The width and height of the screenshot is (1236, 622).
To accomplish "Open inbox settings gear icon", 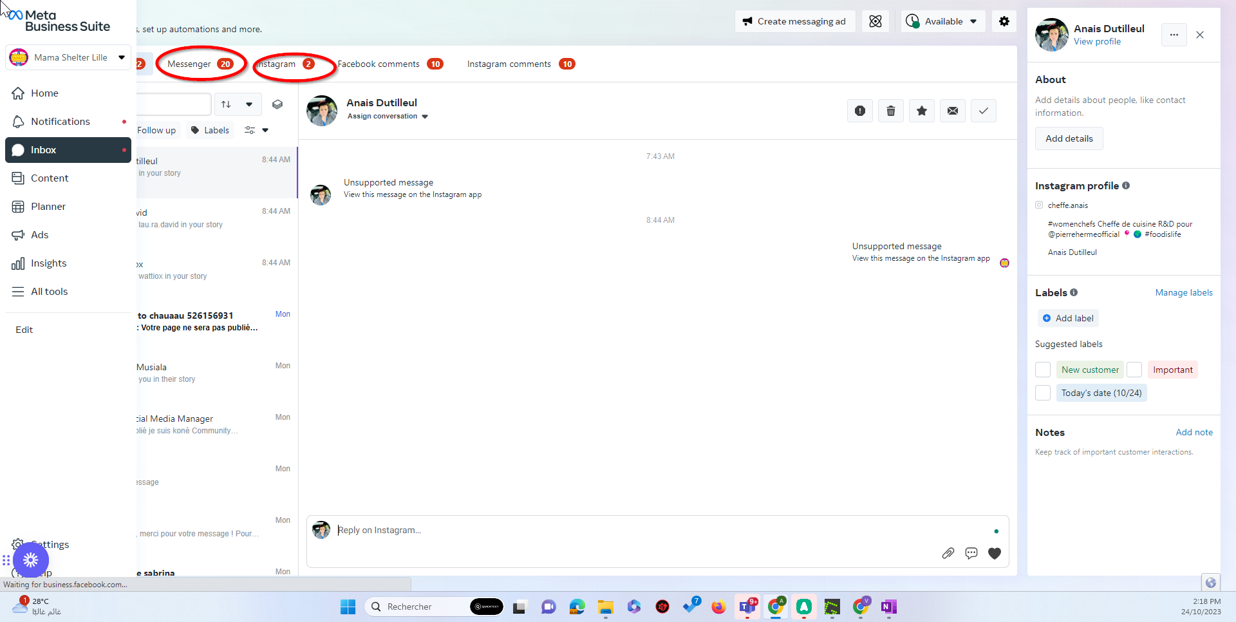I will coord(1004,21).
